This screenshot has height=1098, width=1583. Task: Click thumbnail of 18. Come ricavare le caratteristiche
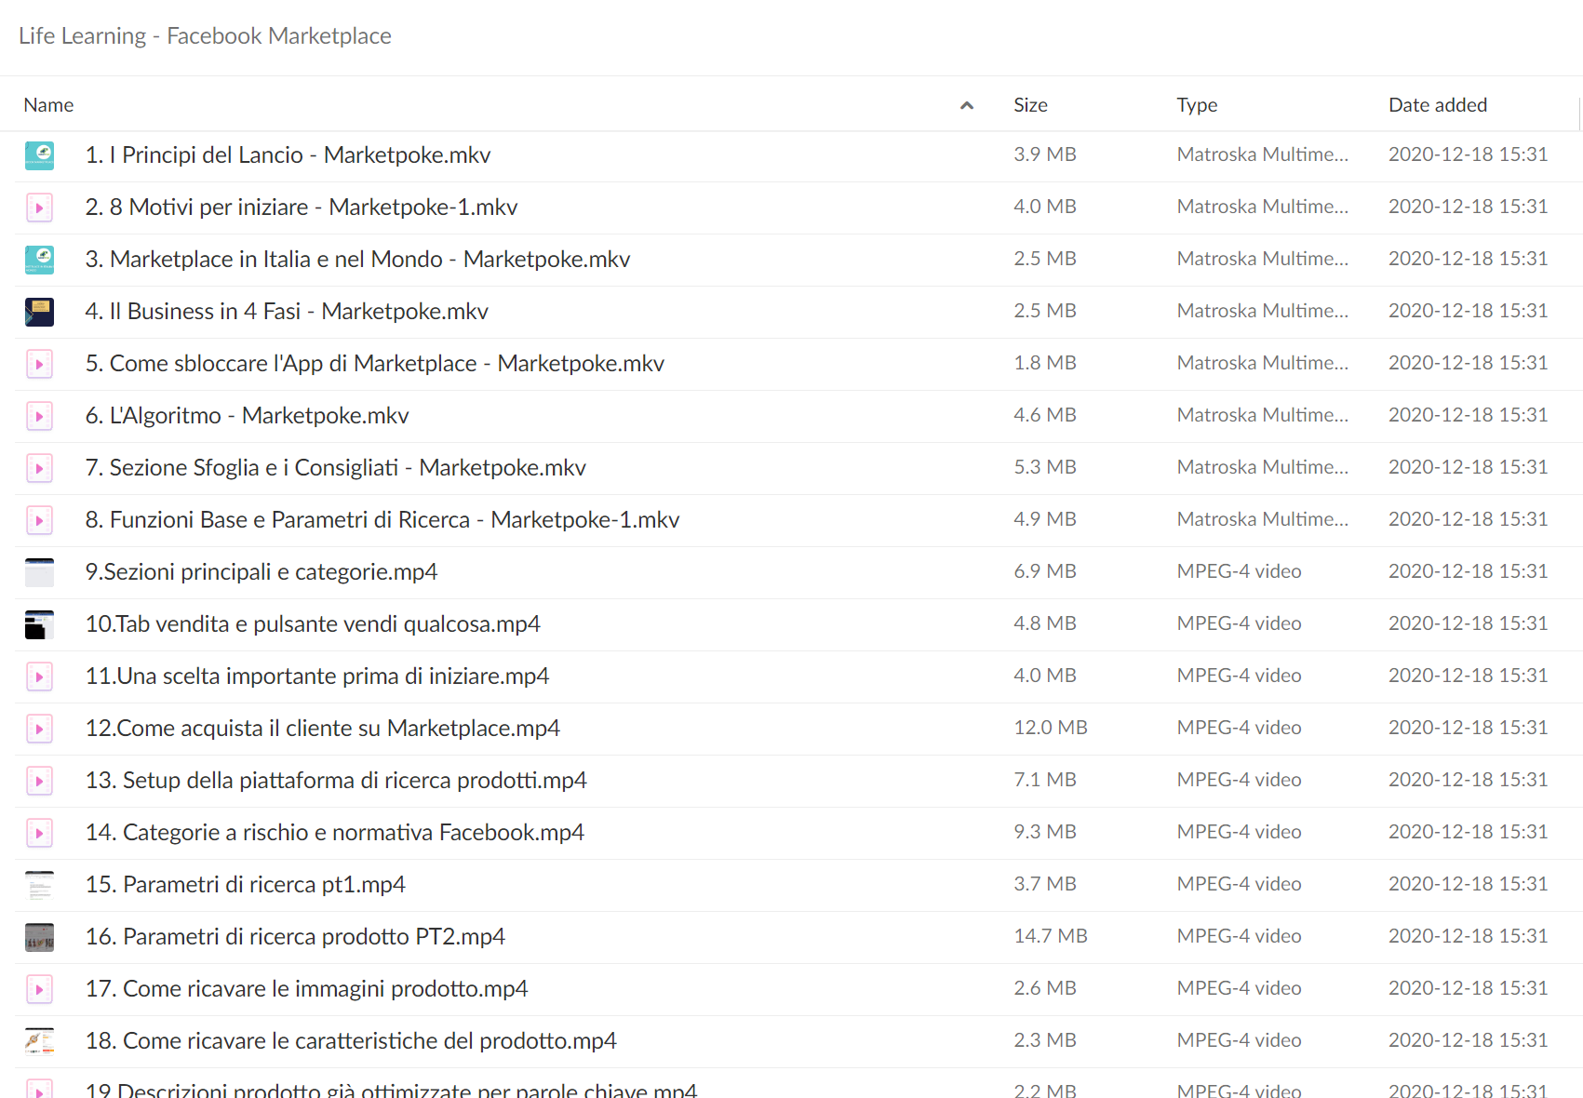(x=39, y=1041)
